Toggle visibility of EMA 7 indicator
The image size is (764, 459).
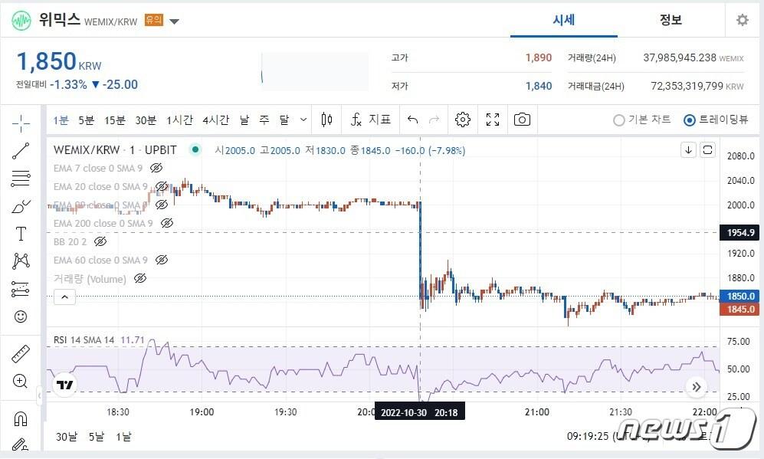pos(156,168)
